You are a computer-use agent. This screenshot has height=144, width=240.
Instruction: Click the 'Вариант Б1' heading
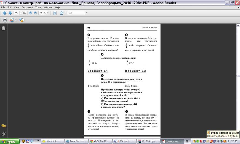[x=98, y=71]
